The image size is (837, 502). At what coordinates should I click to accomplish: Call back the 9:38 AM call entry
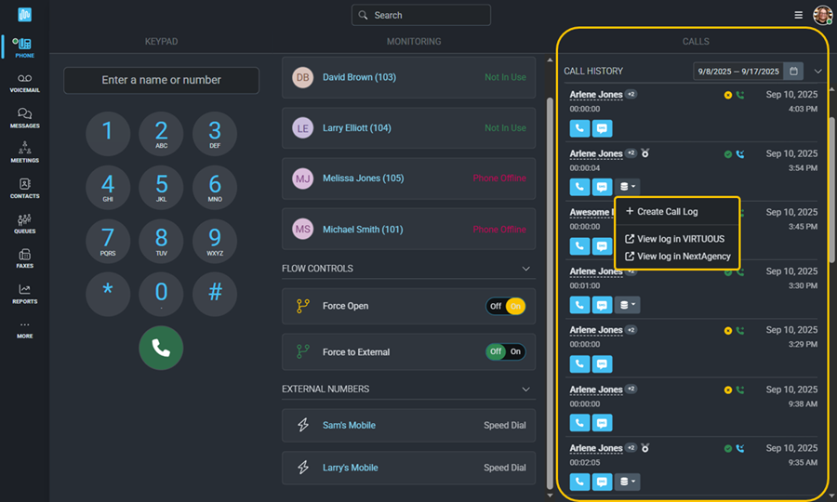click(x=579, y=423)
